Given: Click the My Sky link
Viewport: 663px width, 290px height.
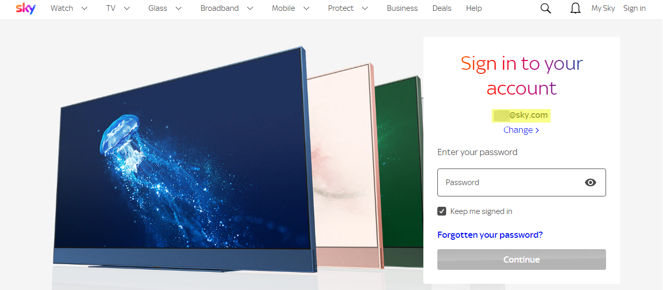Looking at the screenshot, I should click(x=603, y=8).
